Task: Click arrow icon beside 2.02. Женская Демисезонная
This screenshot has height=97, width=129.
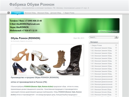Action: [x=116, y=79]
